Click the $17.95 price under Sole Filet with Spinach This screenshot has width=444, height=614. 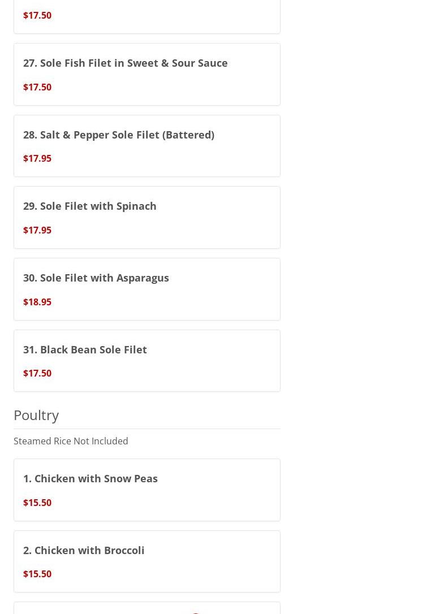[x=37, y=230]
